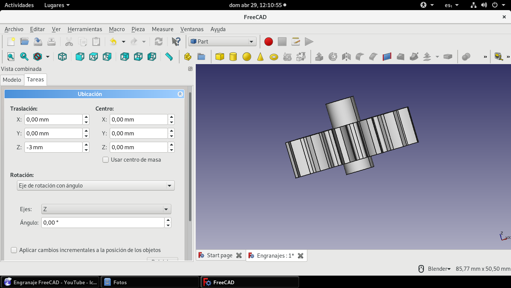Create a cone primitive

coord(260,57)
